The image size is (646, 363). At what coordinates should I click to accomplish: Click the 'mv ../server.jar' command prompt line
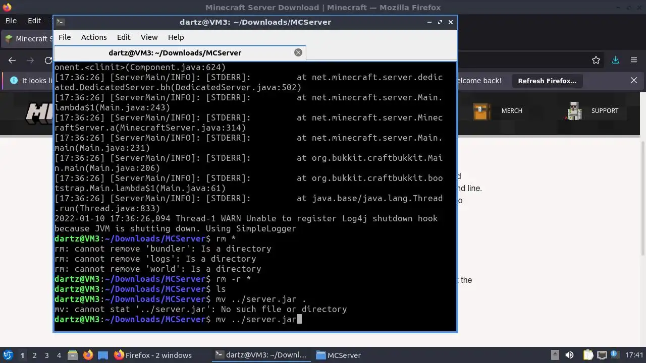[178, 319]
